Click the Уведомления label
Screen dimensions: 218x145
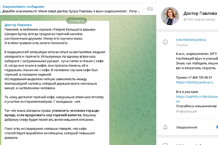186,127
